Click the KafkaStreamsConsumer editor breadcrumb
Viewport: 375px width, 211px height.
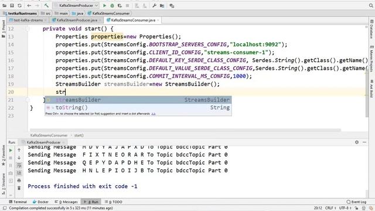[x=49, y=135]
